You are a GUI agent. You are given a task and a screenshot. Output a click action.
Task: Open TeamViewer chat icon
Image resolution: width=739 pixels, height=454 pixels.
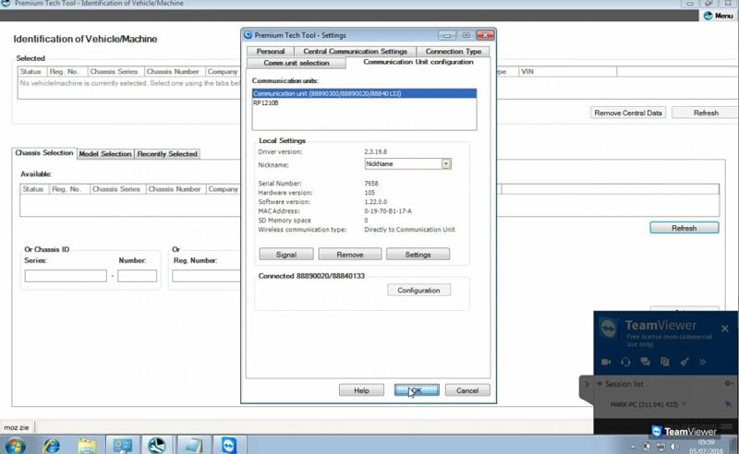pyautogui.click(x=645, y=362)
